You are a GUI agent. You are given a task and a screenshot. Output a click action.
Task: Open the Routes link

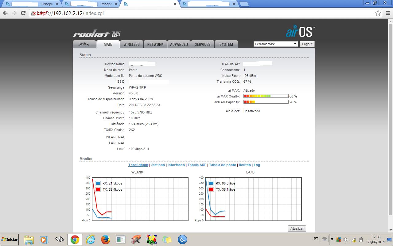click(245, 165)
